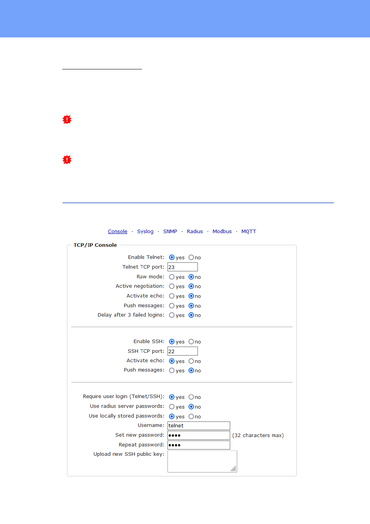Click the SSH TCP port field
The width and height of the screenshot is (370, 524).
(183, 351)
